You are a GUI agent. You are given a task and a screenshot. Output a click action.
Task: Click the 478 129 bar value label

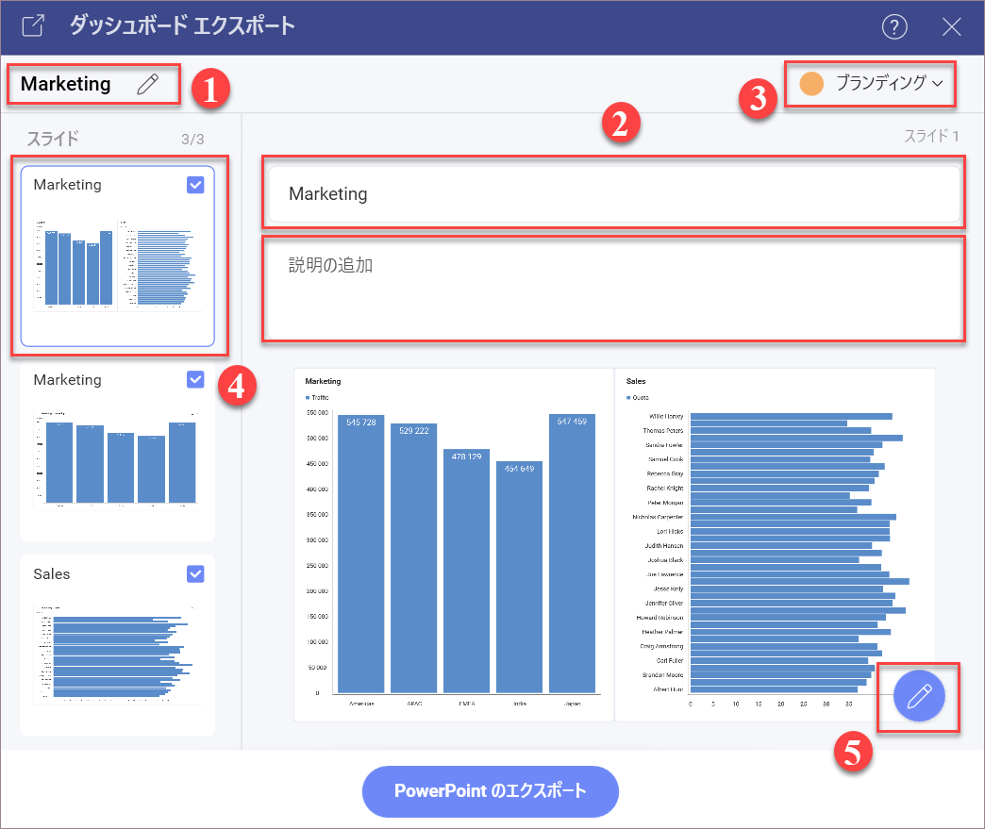[466, 456]
